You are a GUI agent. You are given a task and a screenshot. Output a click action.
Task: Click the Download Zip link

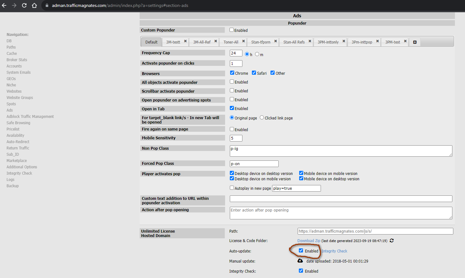pos(309,241)
